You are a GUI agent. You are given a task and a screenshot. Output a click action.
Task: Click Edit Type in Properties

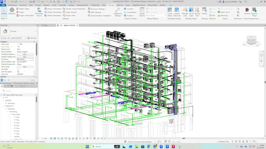pos(32,38)
